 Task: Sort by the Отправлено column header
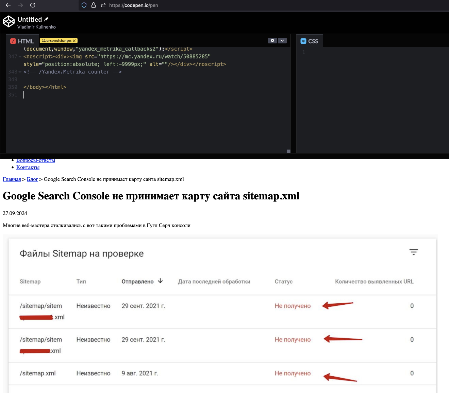(138, 282)
